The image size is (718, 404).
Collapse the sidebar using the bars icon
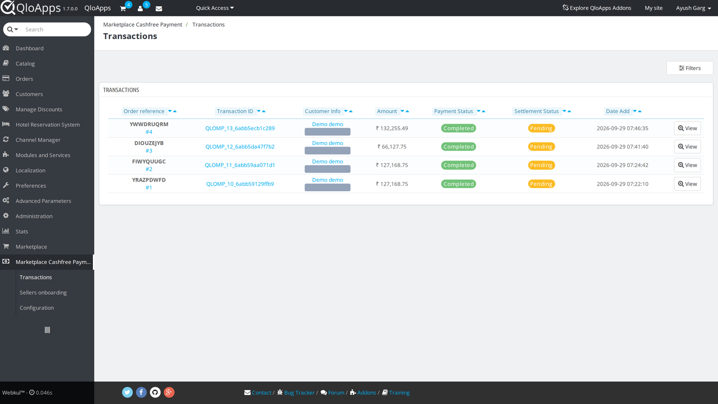pyautogui.click(x=47, y=330)
